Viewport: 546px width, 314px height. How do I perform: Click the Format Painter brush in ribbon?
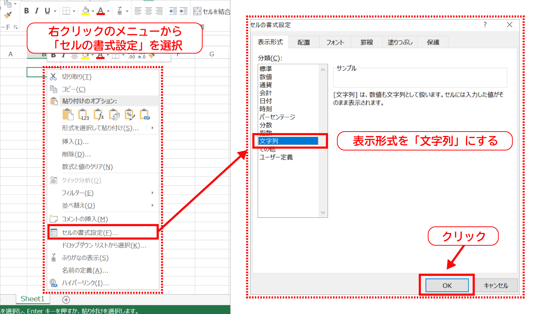[8, 15]
